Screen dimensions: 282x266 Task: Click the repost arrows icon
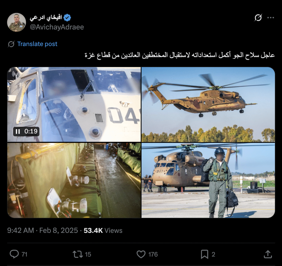click(x=77, y=254)
